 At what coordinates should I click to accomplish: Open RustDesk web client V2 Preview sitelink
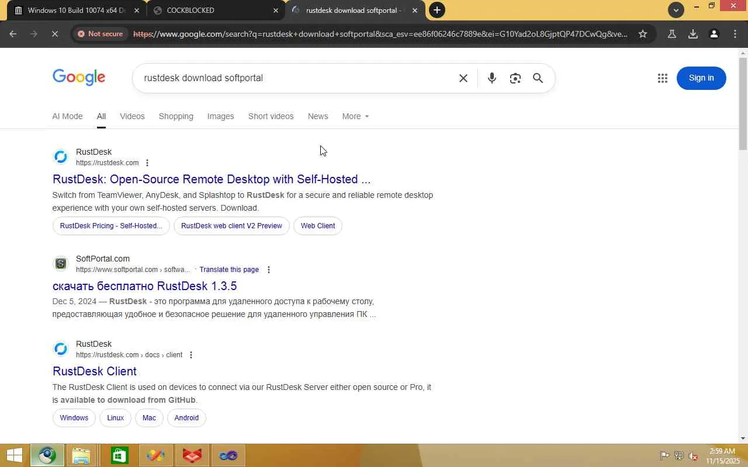(x=231, y=226)
